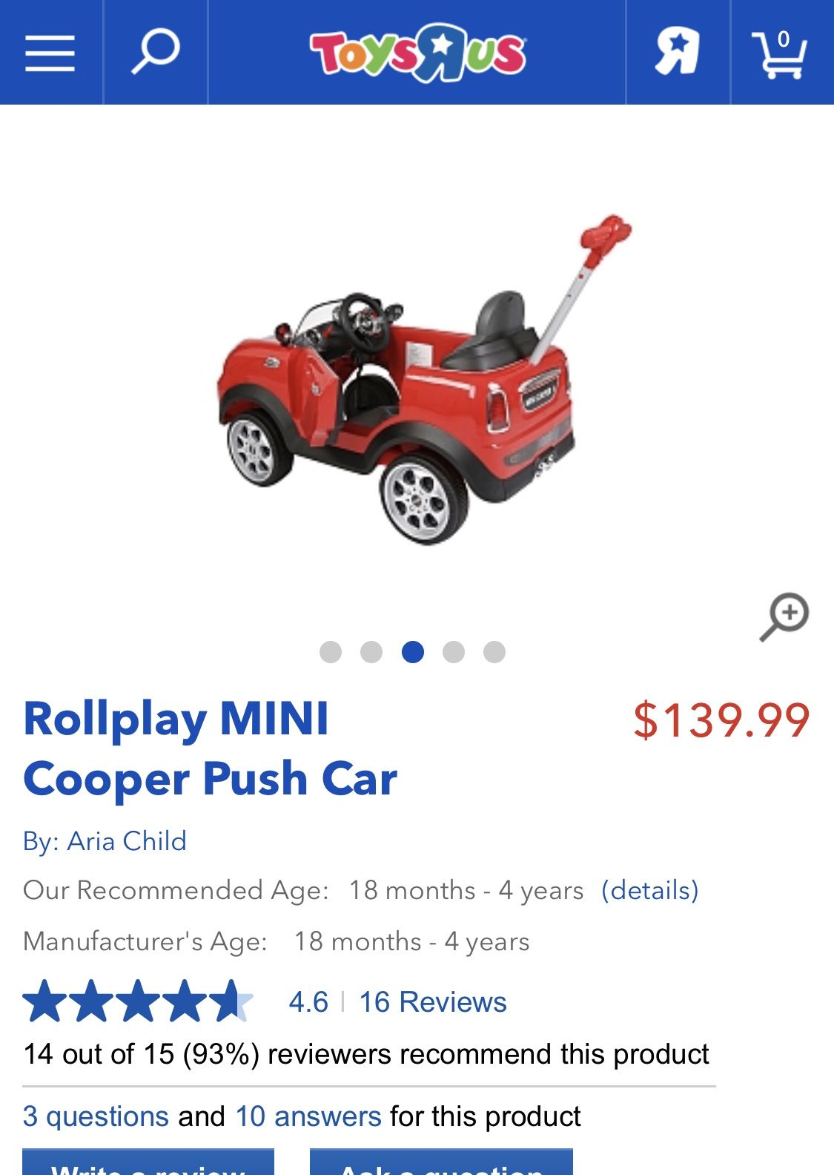Open the 16 Reviews link
This screenshot has width=834, height=1175.
[x=433, y=1002]
